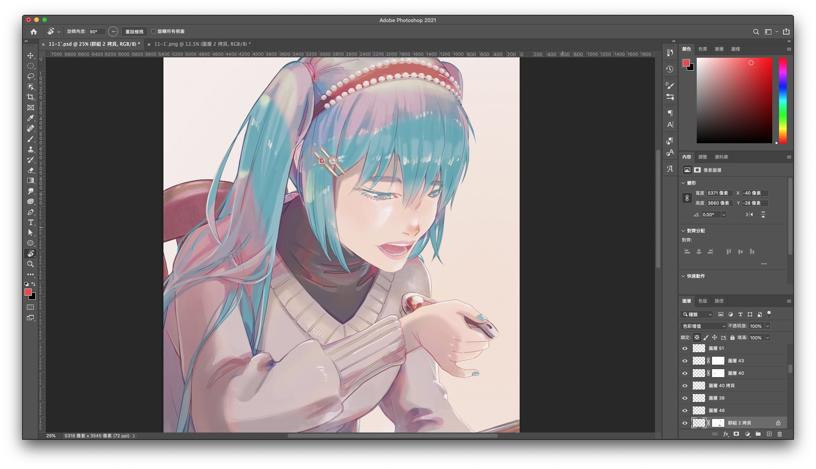Select the Horizontal Type tool
This screenshot has height=469, width=816.
tap(31, 222)
